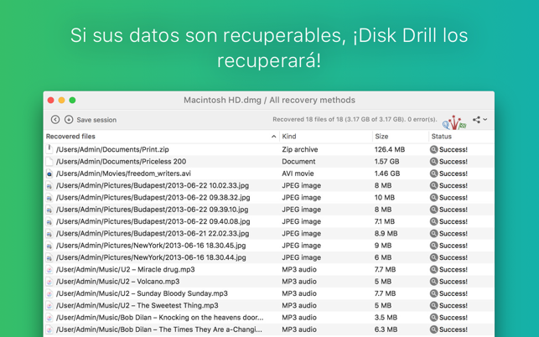539x337 pixels.
Task: Sort by Size column header
Action: click(381, 136)
